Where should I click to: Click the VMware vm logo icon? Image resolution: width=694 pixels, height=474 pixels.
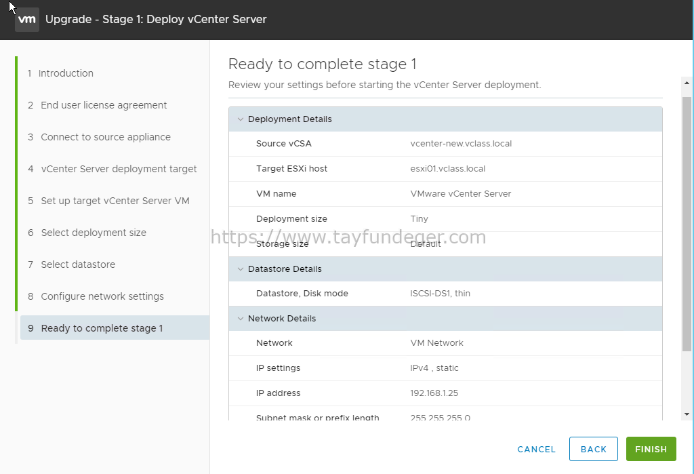(x=27, y=20)
